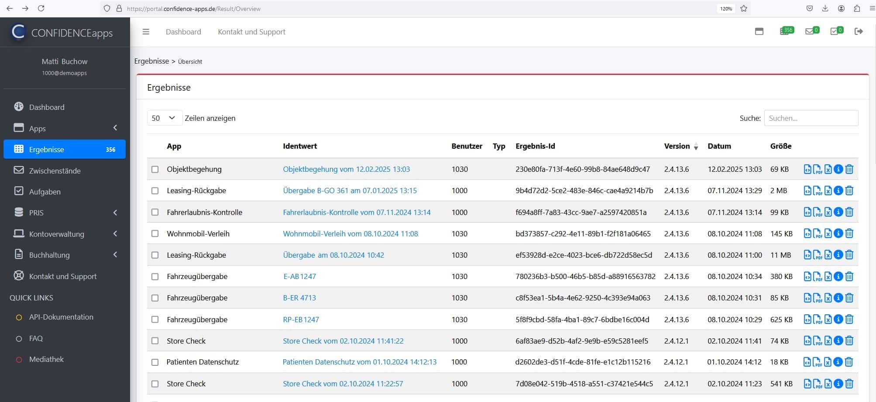Bookmark page with browser star icon

coord(744,8)
